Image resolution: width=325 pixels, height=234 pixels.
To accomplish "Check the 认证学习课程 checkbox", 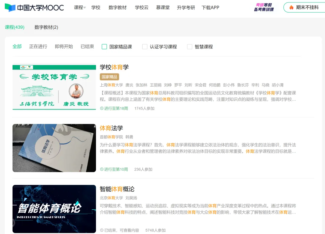I will click(145, 47).
